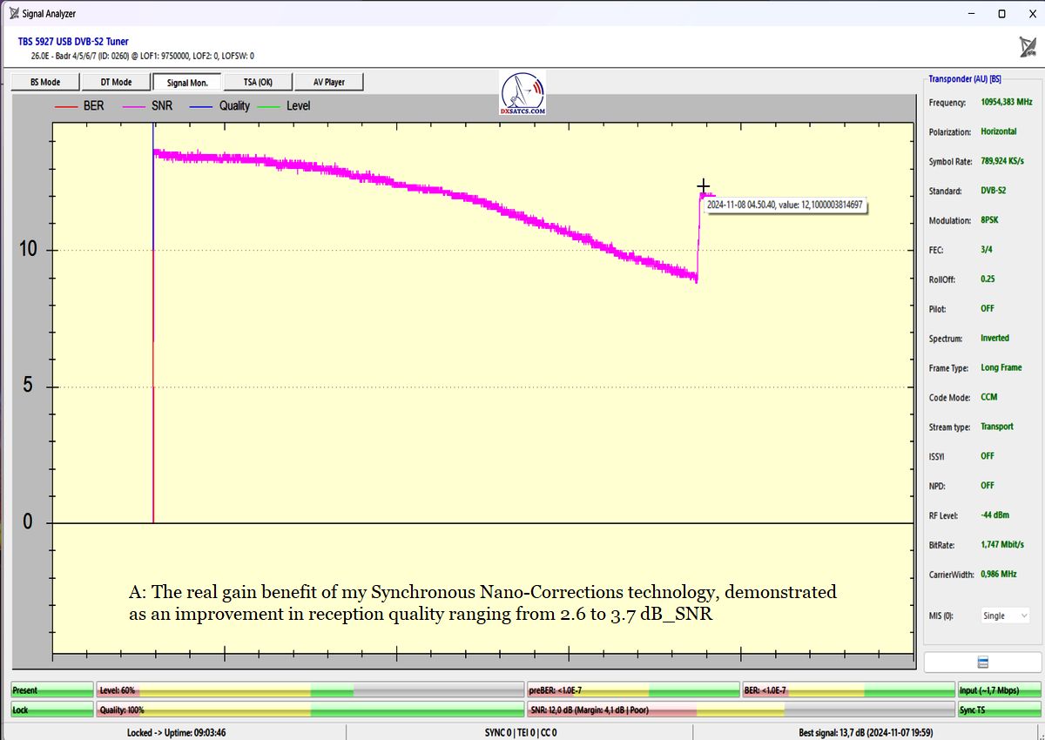Click the Sync TS status indicator
1045x740 pixels.
click(x=999, y=710)
